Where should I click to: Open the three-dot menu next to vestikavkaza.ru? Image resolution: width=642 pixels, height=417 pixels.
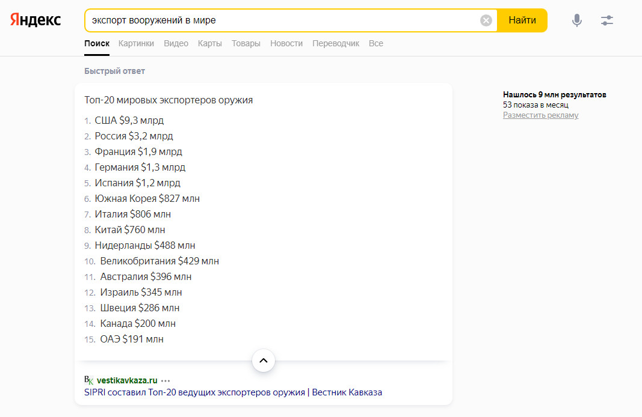[165, 380]
